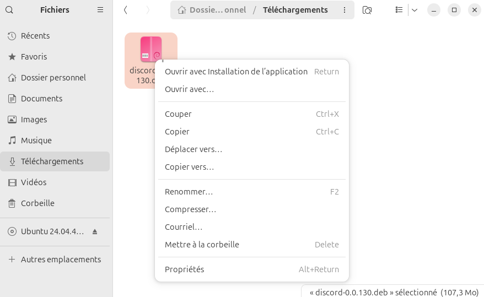Choose "Ouvrir avec…" from the context menu
Screen dimensions: 484x297
click(189, 89)
